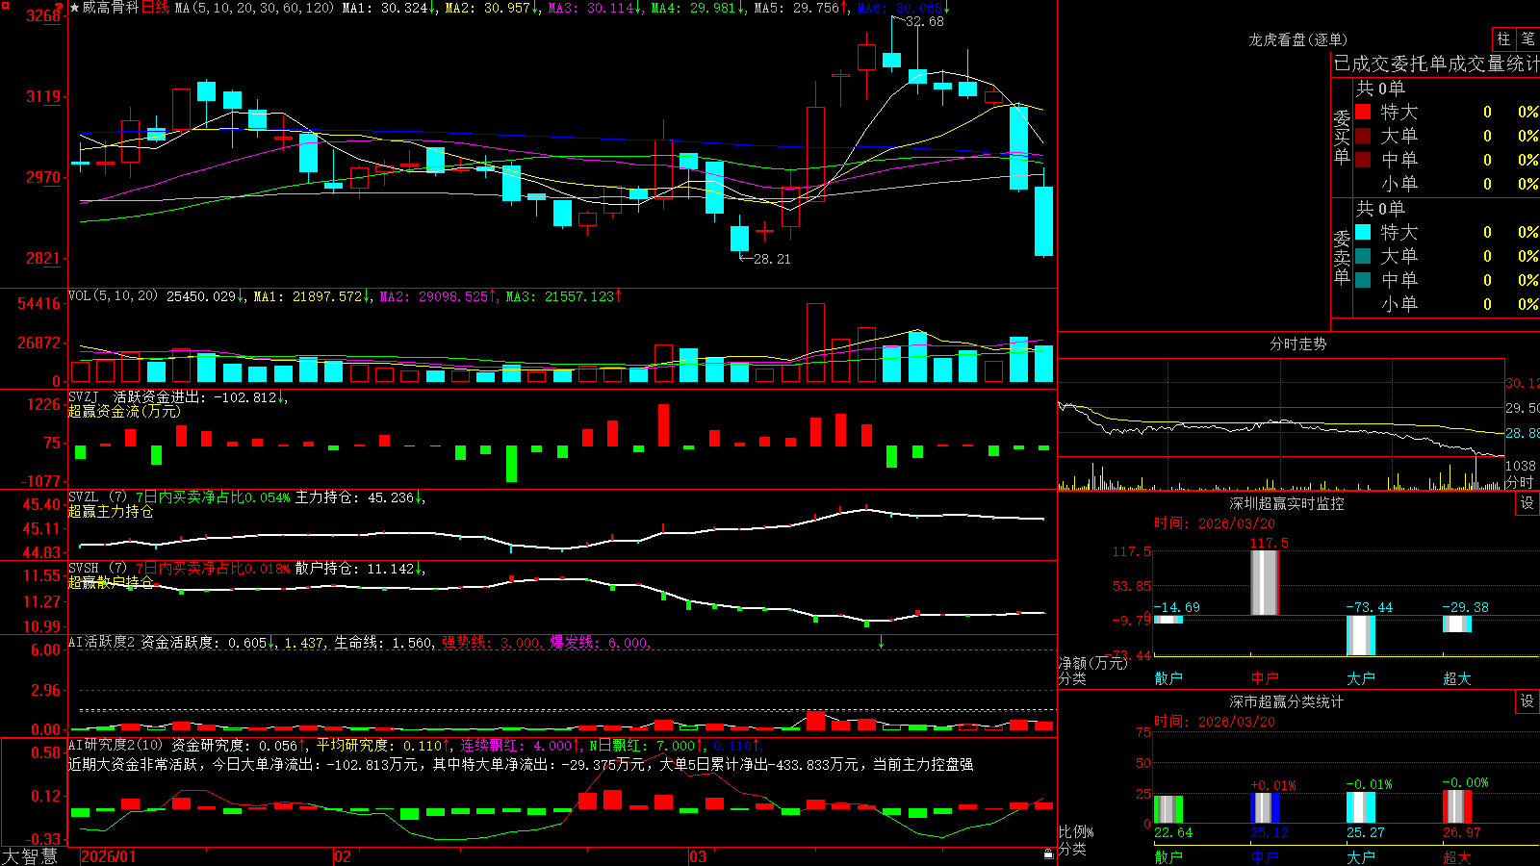Click the 3119 price axis label
1540x866 pixels.
click(x=44, y=96)
